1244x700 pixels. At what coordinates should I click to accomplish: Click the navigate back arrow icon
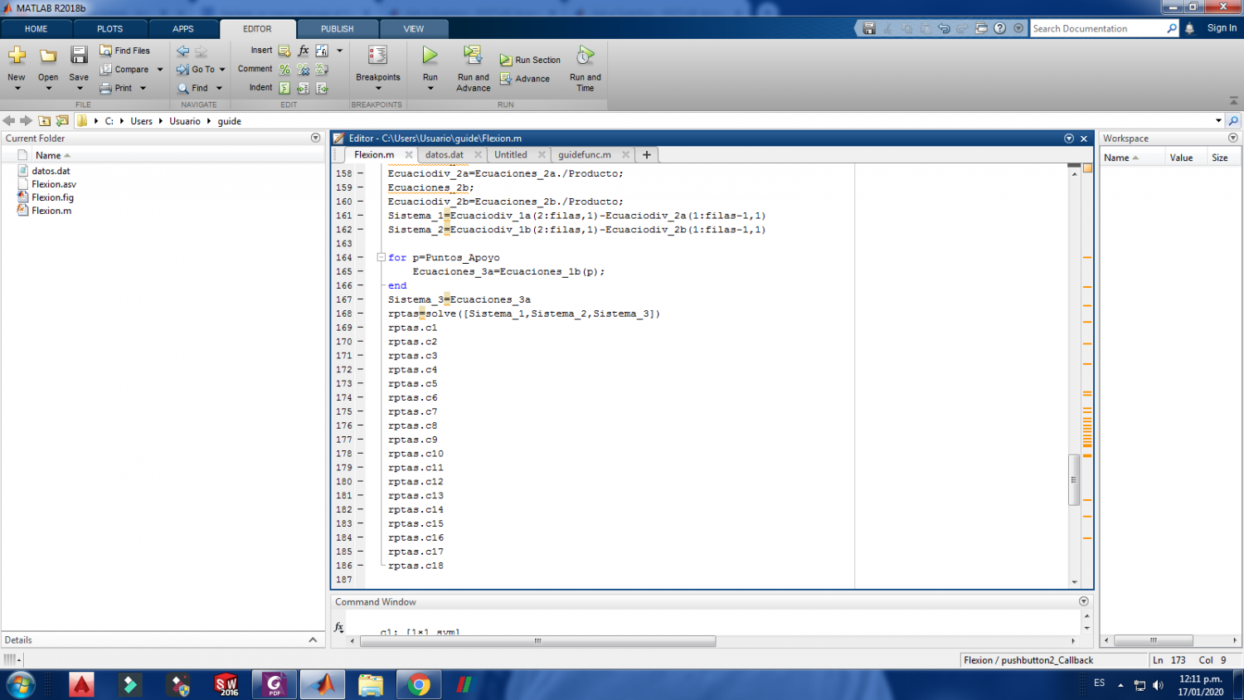9,121
